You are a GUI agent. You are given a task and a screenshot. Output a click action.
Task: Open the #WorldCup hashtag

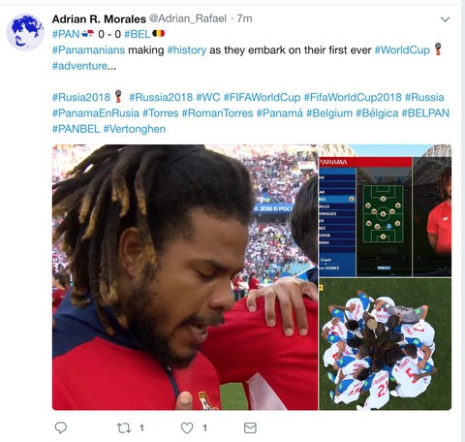pyautogui.click(x=402, y=50)
